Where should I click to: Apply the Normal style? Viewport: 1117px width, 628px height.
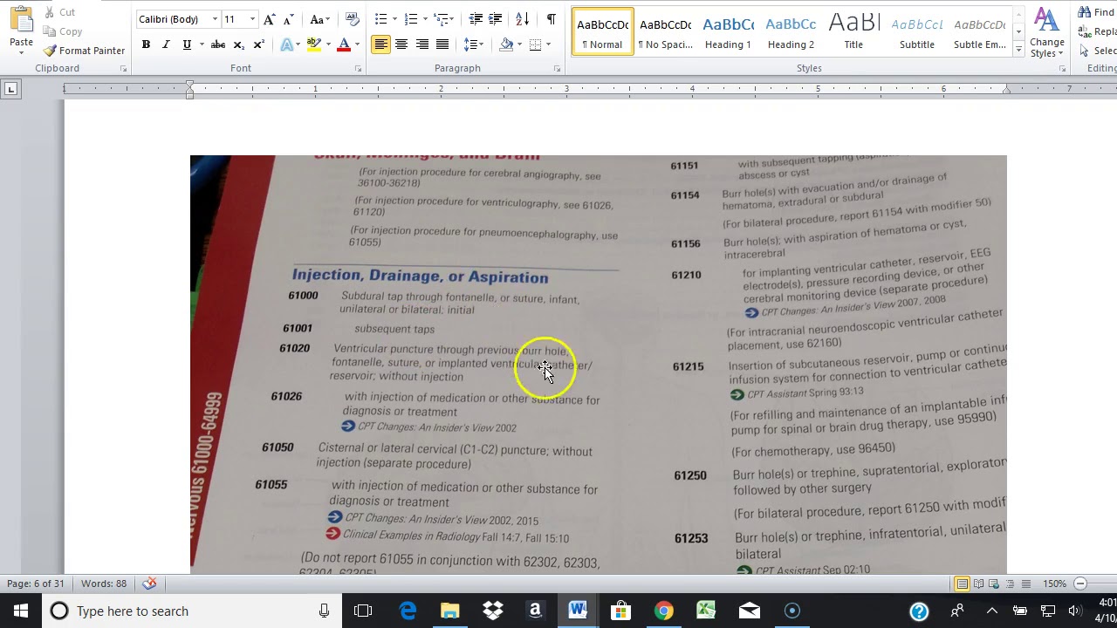coord(603,32)
